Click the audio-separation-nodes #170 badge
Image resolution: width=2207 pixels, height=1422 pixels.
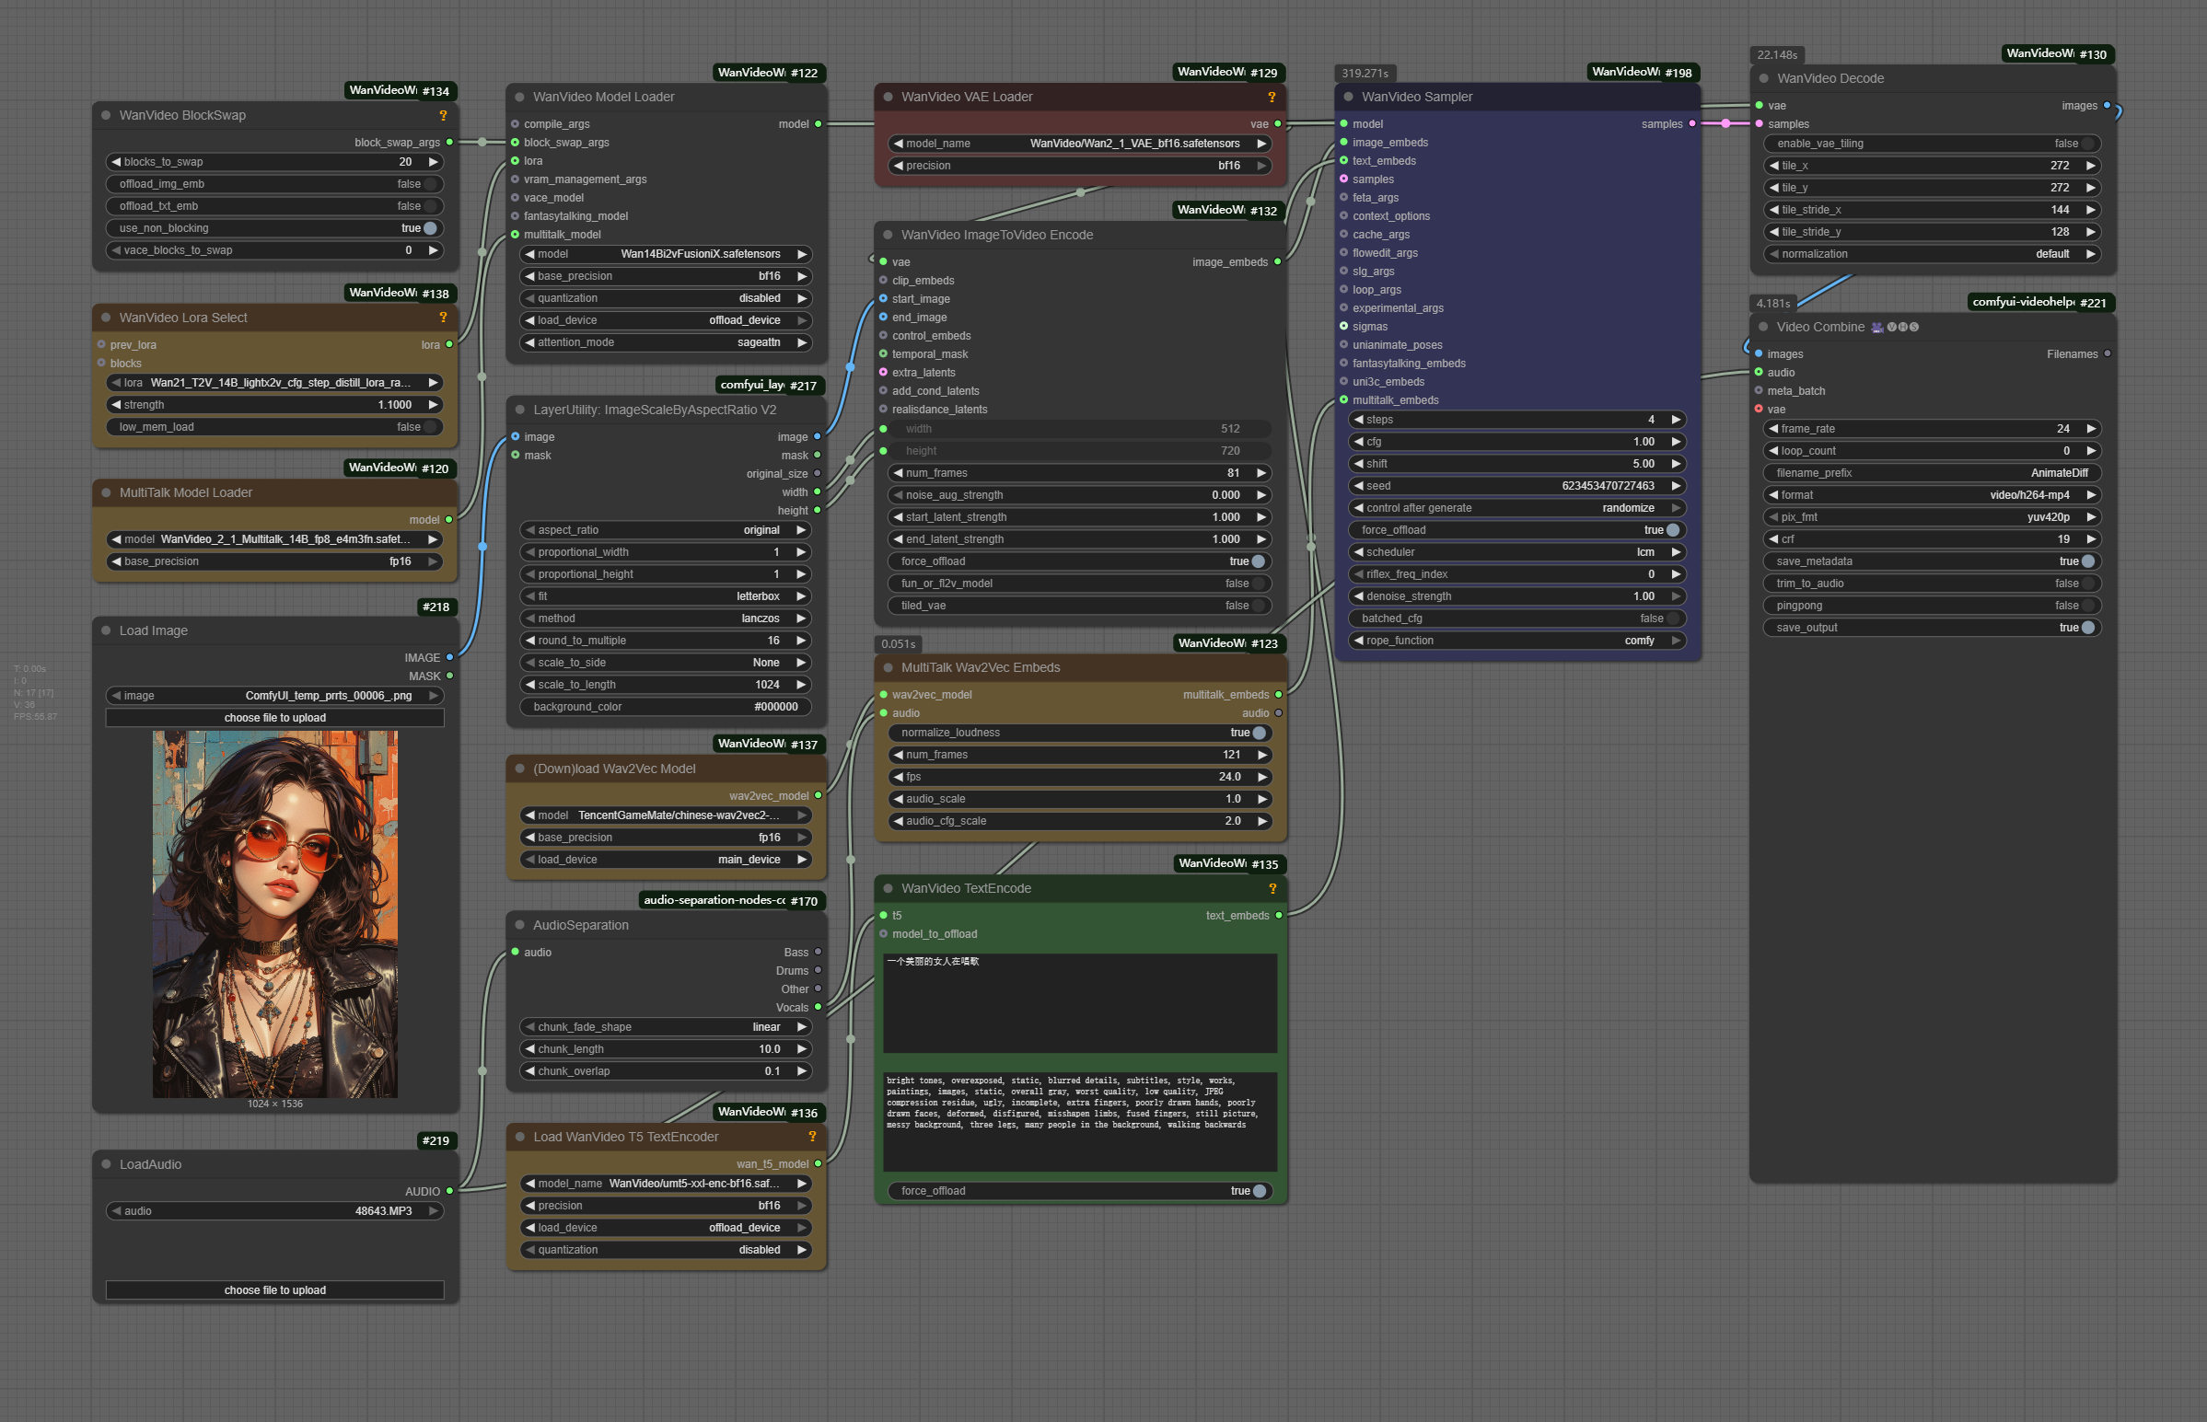pyautogui.click(x=731, y=900)
